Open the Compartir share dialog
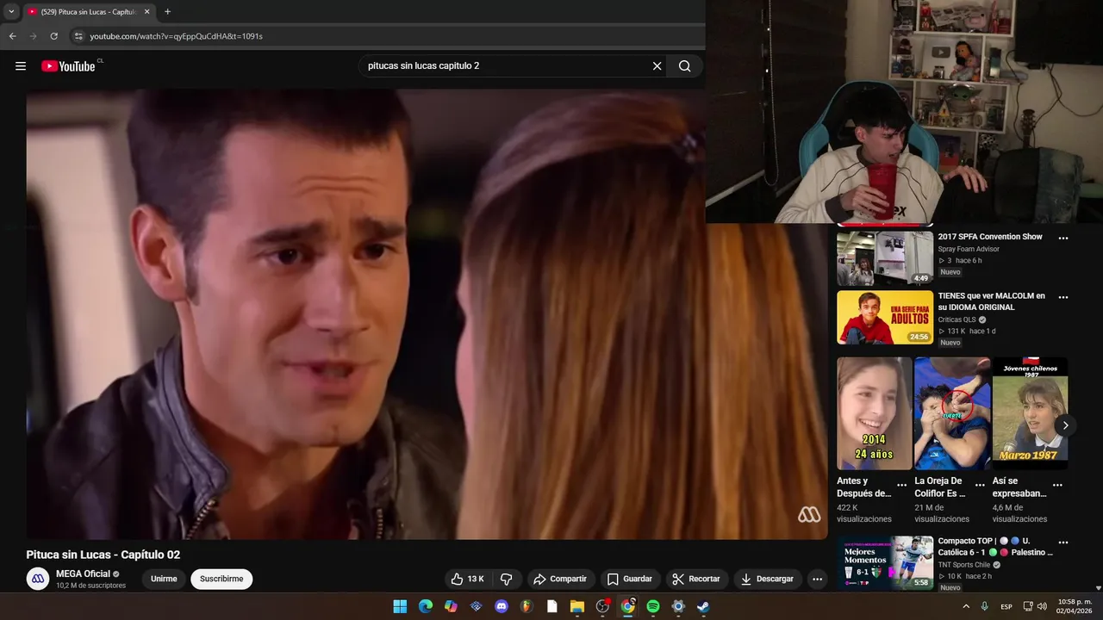 click(x=559, y=579)
